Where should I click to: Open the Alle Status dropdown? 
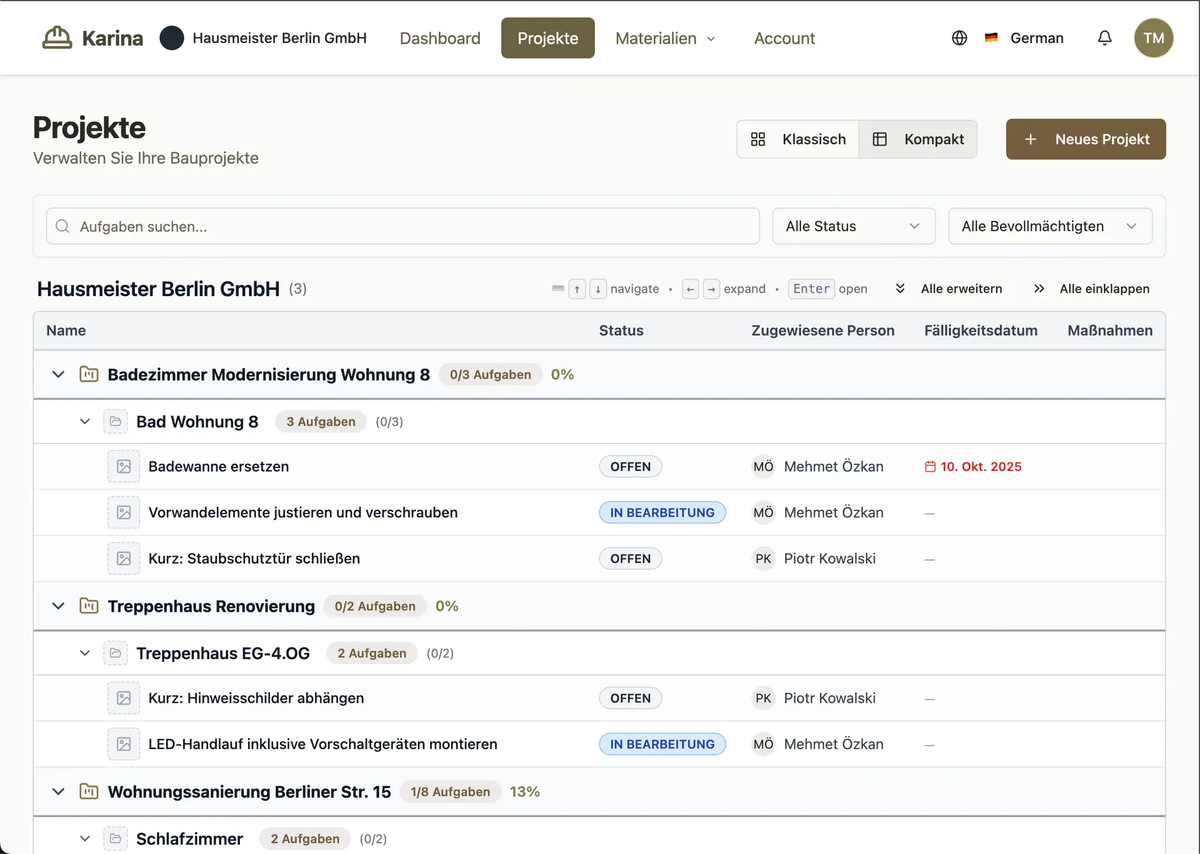pos(853,226)
